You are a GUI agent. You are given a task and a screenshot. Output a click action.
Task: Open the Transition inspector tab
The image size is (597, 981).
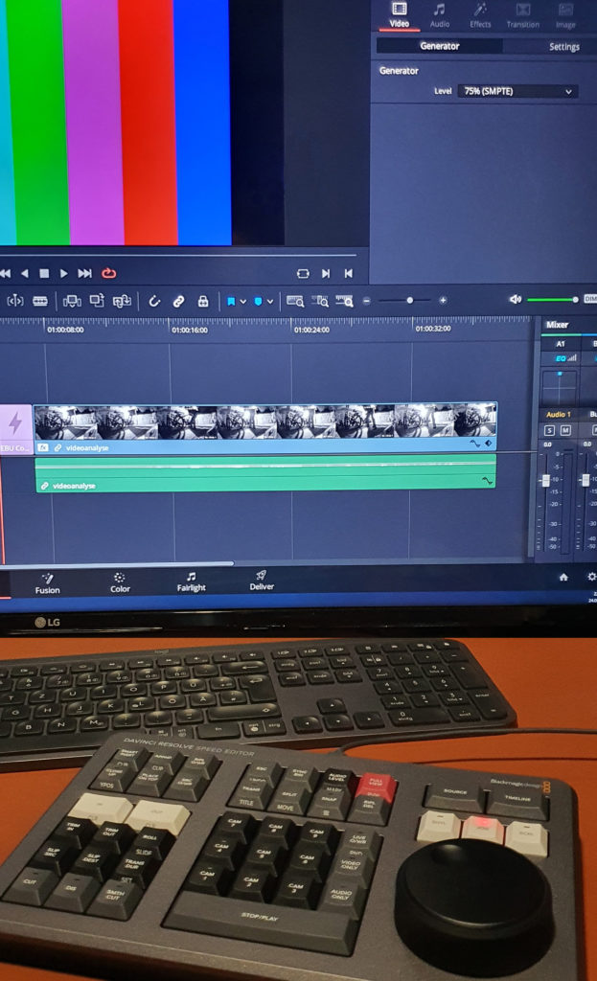pos(522,15)
